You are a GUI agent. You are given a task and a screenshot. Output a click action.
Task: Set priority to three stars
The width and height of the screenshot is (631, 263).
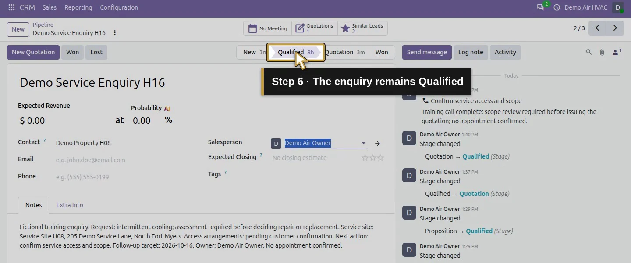(x=380, y=158)
